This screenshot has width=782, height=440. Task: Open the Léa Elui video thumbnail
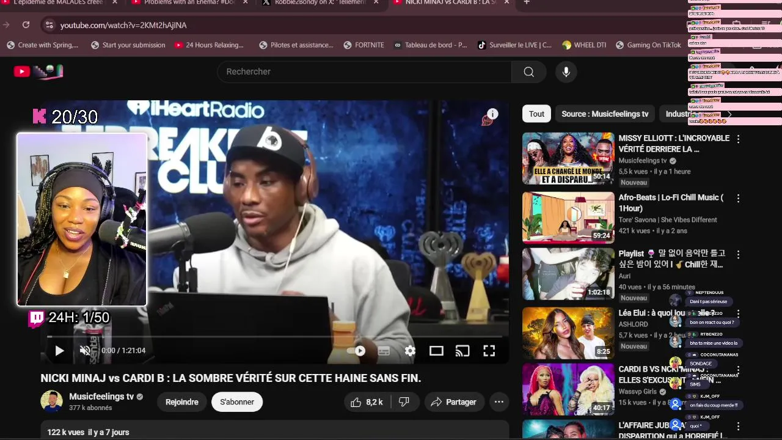(x=568, y=333)
